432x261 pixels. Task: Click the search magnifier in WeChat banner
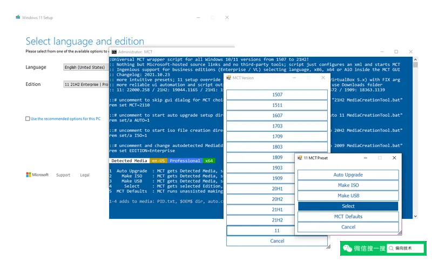coord(391,249)
